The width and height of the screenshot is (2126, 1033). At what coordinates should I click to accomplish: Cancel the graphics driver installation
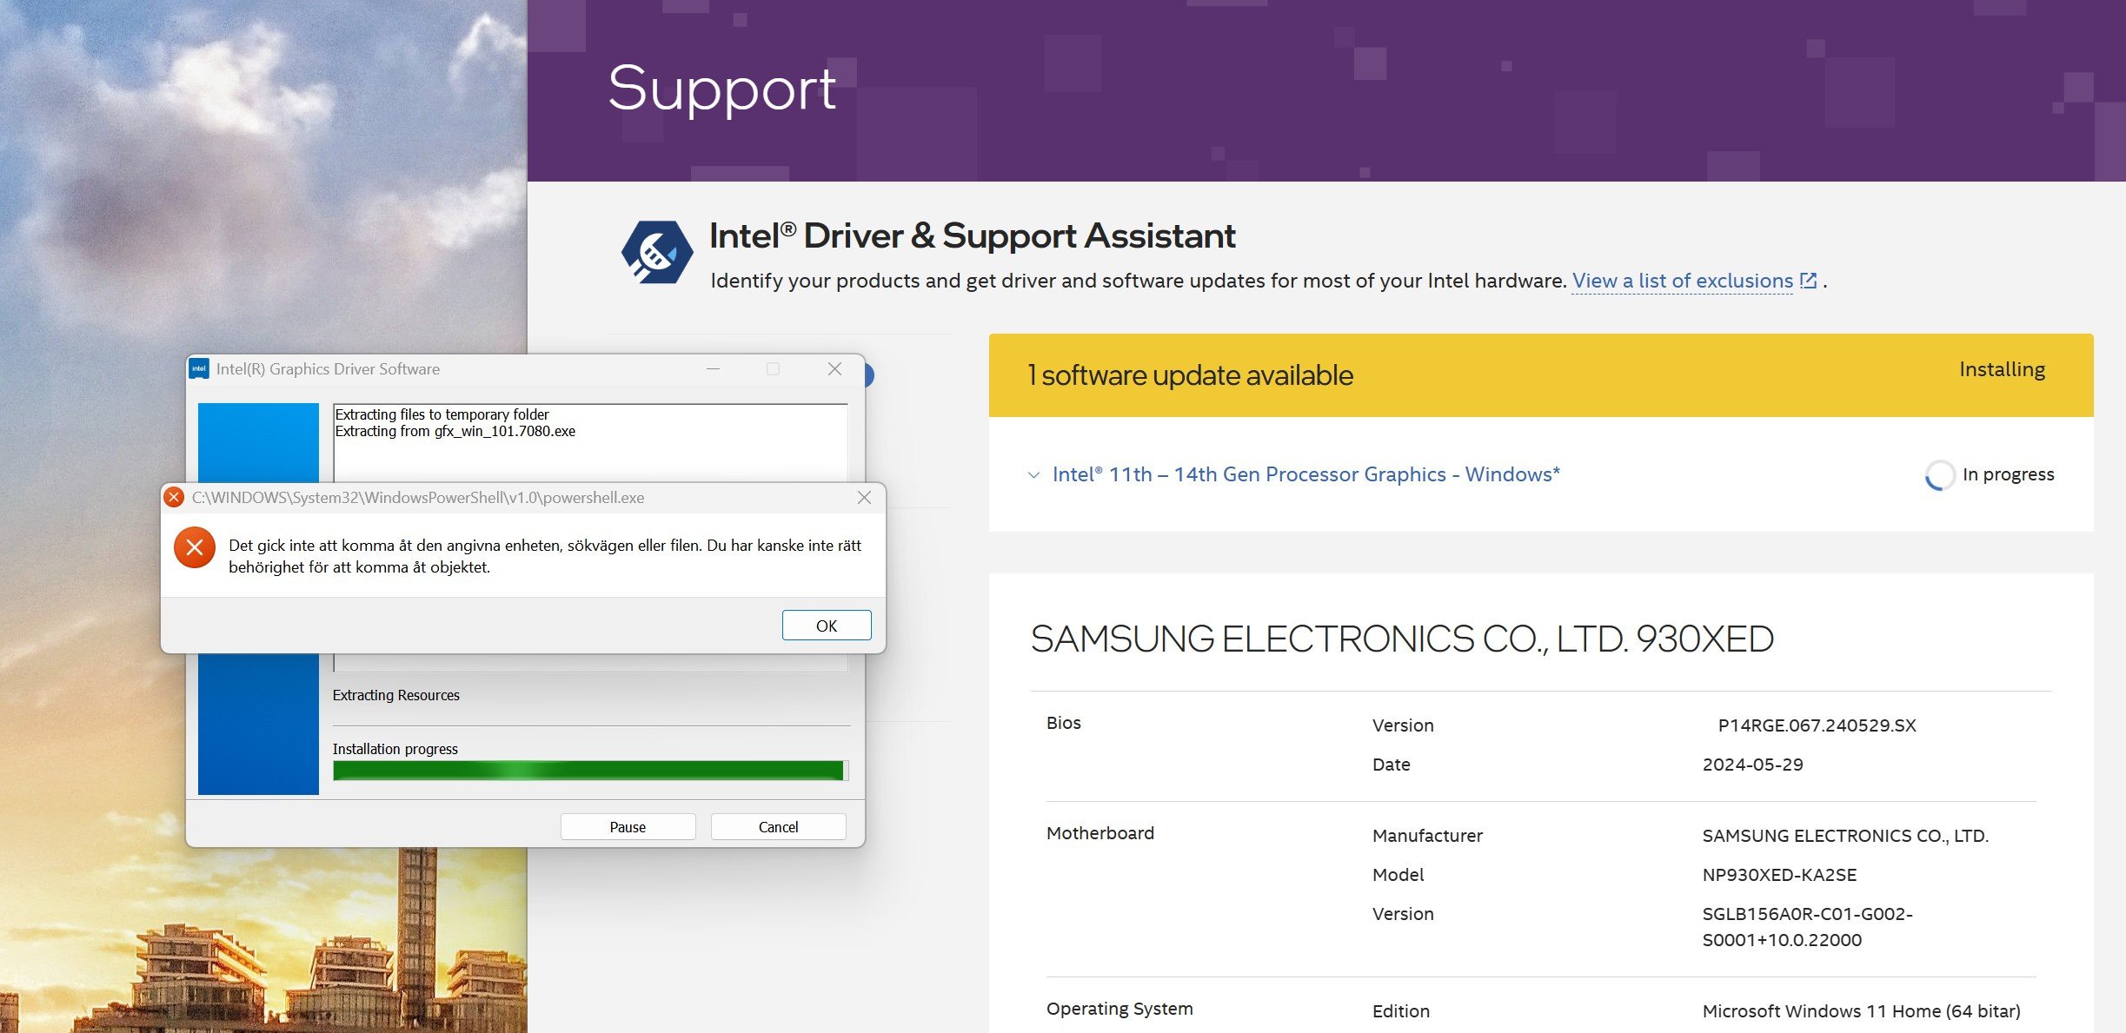pos(778,826)
